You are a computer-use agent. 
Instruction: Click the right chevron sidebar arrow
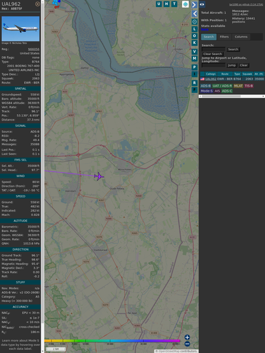pyautogui.click(x=194, y=4)
